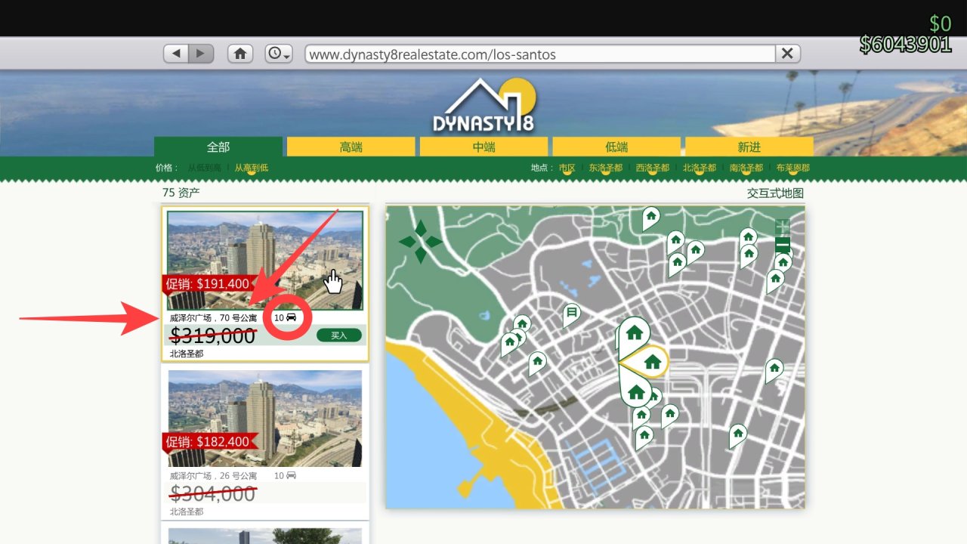Click the 交互式地图 heading
The height and width of the screenshot is (544, 967).
coord(775,193)
